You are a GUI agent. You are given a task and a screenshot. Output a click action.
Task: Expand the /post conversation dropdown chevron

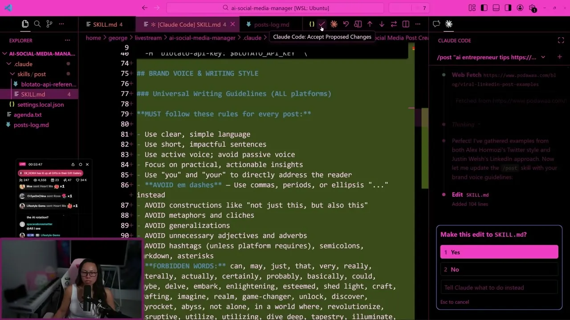tap(543, 57)
